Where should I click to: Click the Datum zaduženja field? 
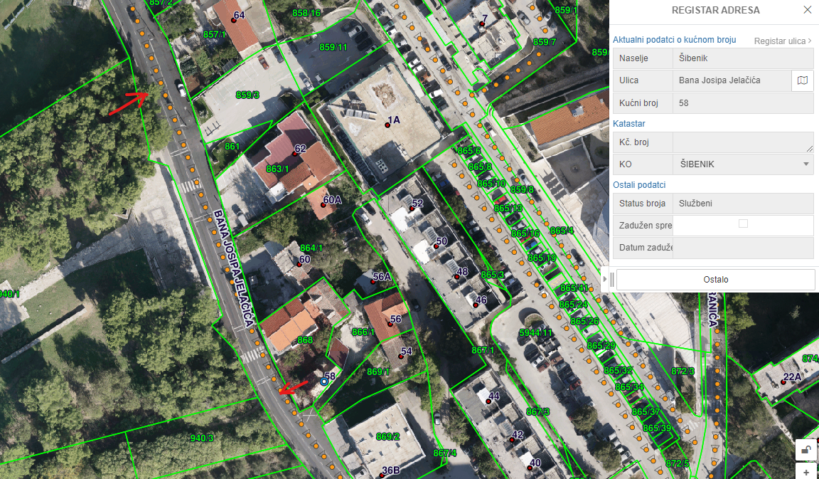tap(743, 248)
